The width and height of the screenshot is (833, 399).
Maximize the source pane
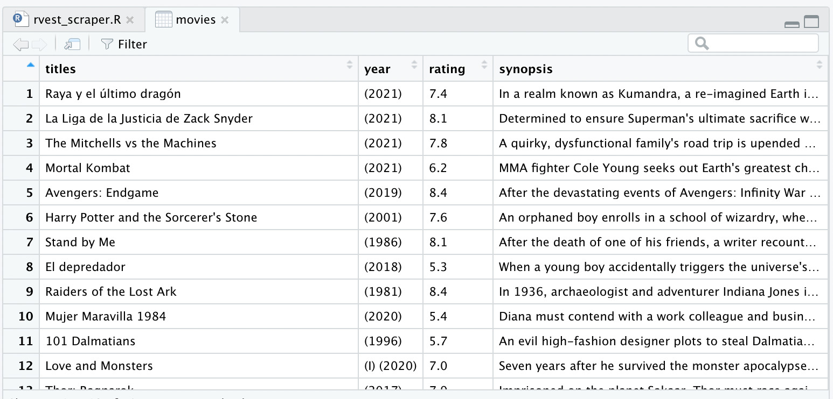pyautogui.click(x=811, y=22)
